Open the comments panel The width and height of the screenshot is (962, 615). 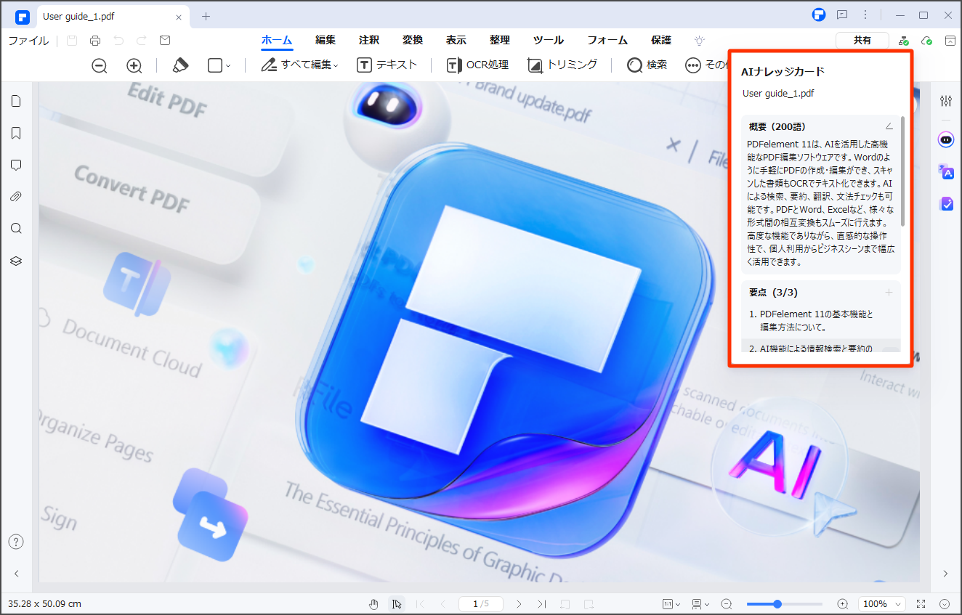tap(16, 165)
